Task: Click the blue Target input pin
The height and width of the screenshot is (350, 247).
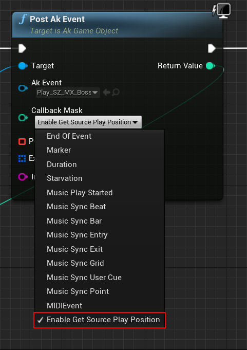Action: coord(23,66)
